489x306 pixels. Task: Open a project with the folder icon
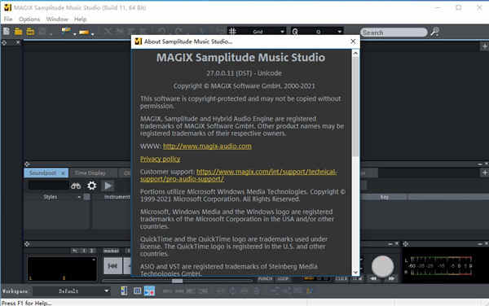[19, 31]
